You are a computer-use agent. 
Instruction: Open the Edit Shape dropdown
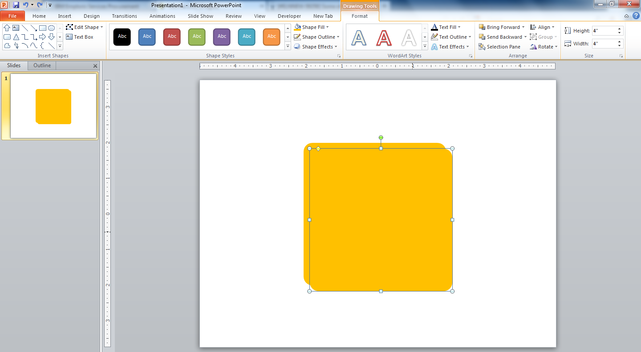(x=85, y=27)
